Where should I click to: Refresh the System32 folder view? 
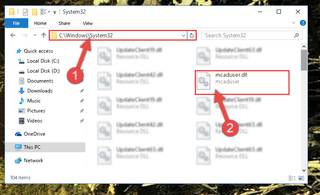click(x=192, y=35)
